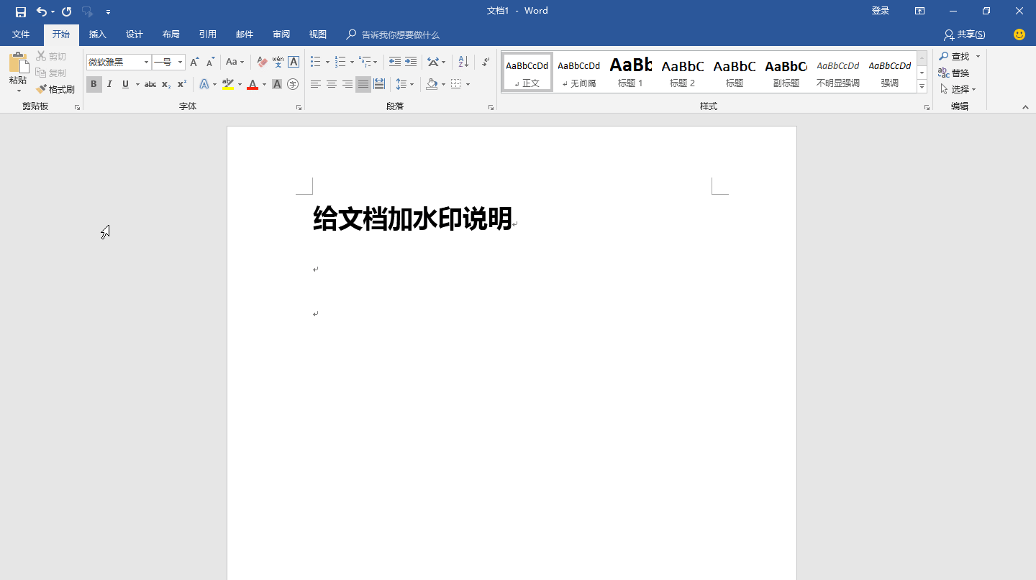Viewport: 1036px width, 580px height.
Task: Center align the paragraph text
Action: [332, 84]
